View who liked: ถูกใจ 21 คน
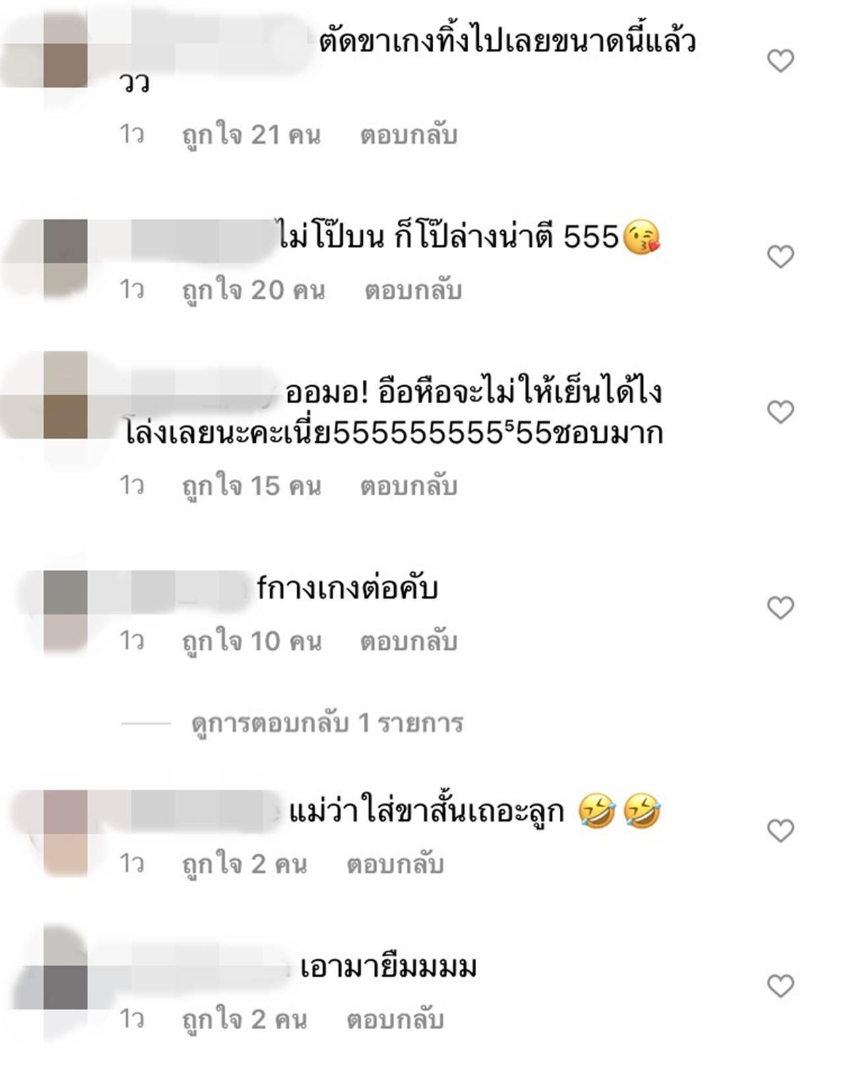This screenshot has width=844, height=1075. [x=251, y=135]
